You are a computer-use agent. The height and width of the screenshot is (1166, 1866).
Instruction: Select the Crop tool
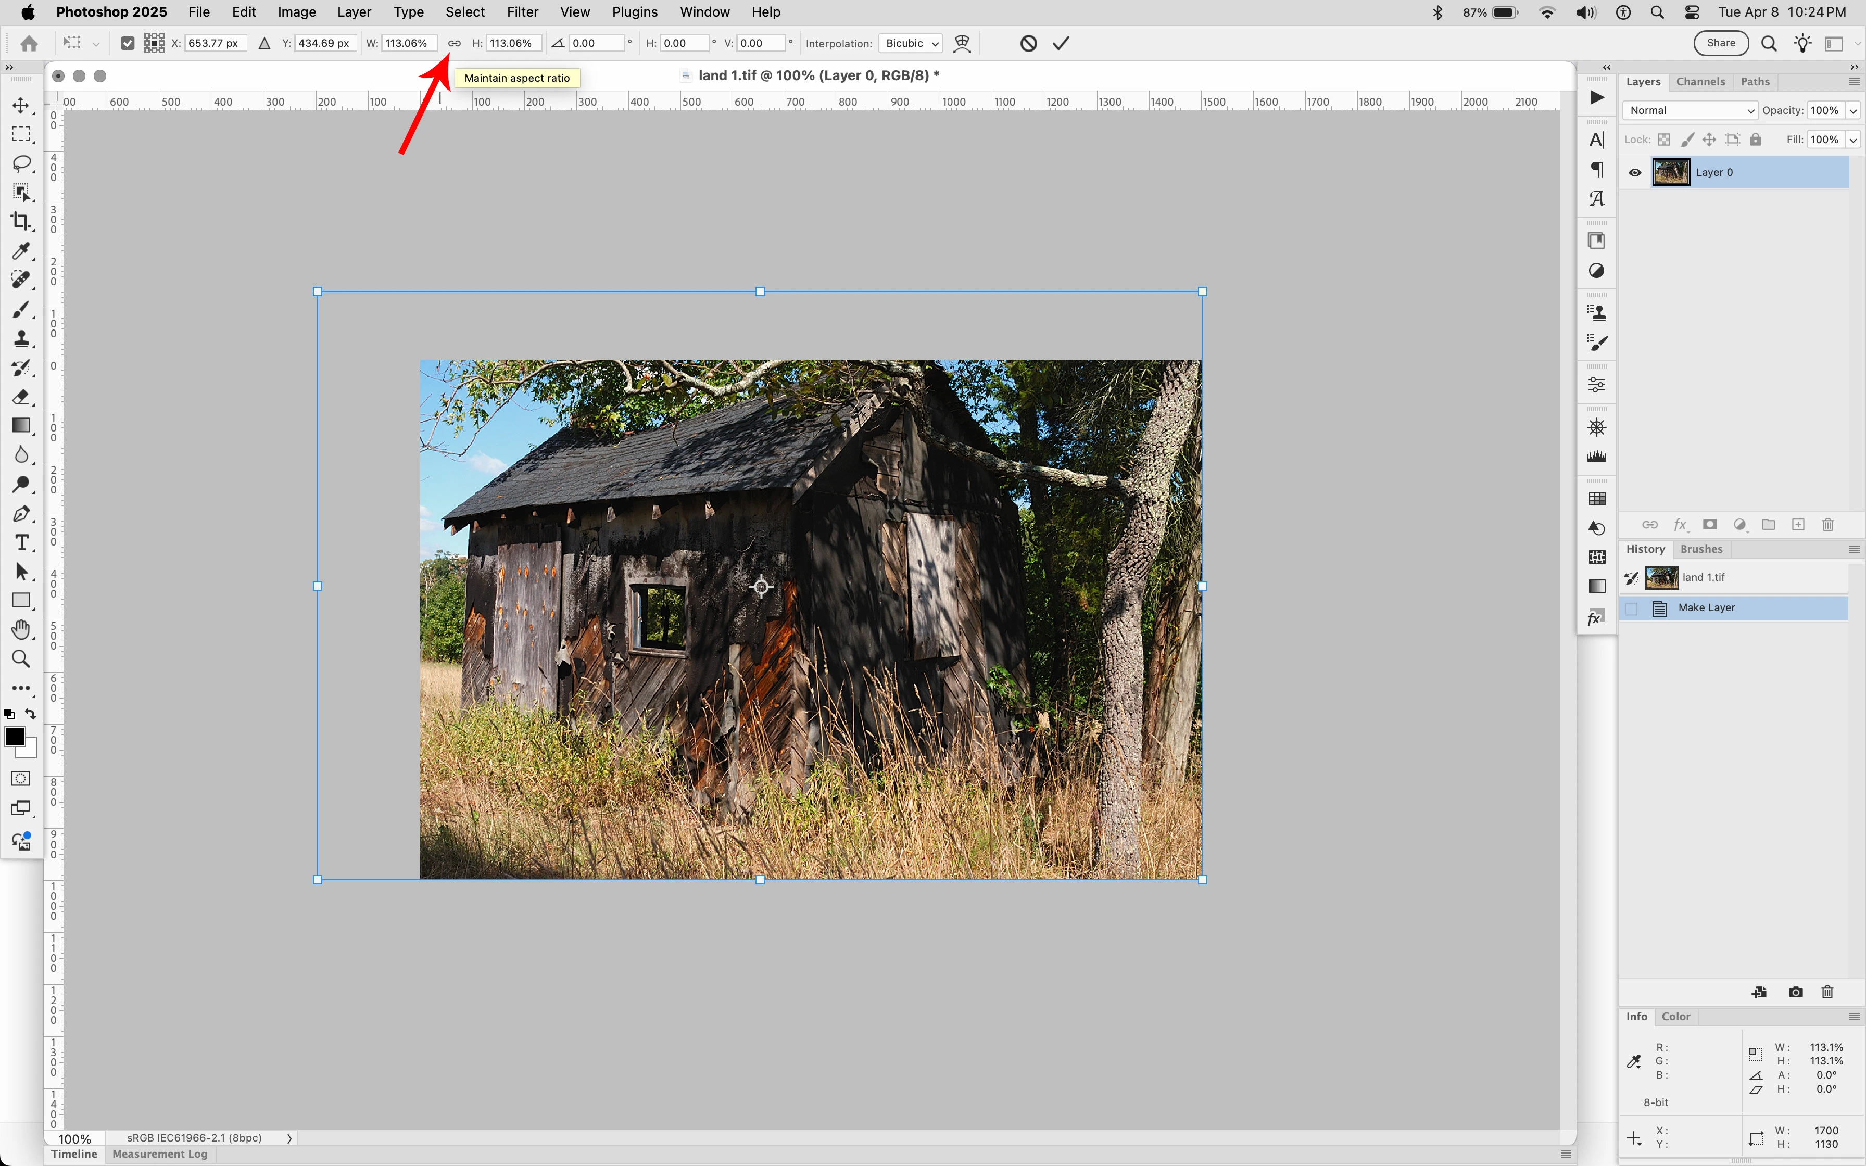(21, 221)
